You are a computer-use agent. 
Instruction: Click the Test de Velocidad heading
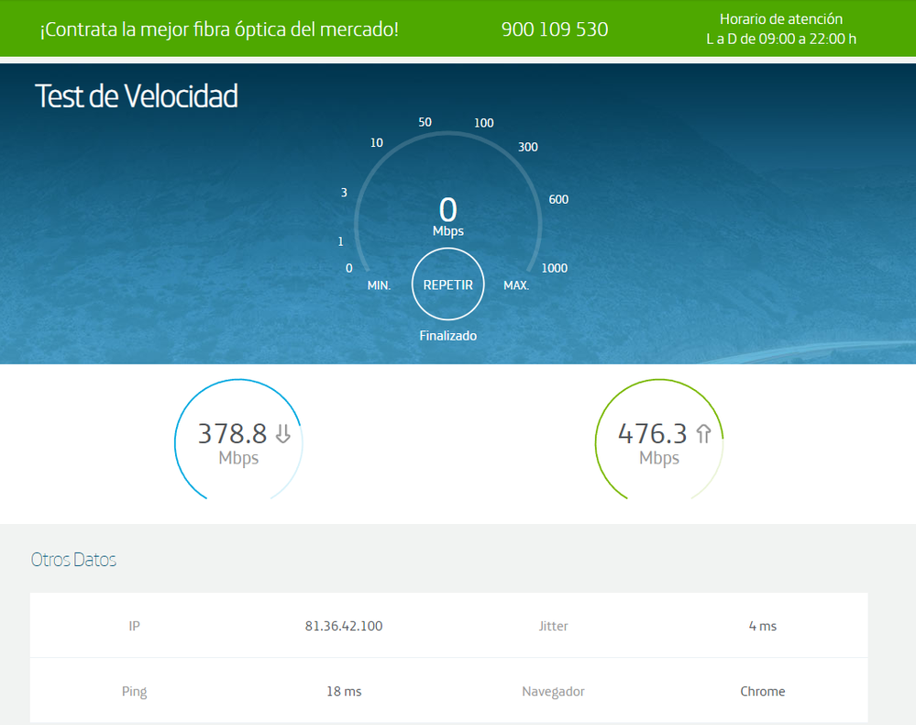click(137, 95)
